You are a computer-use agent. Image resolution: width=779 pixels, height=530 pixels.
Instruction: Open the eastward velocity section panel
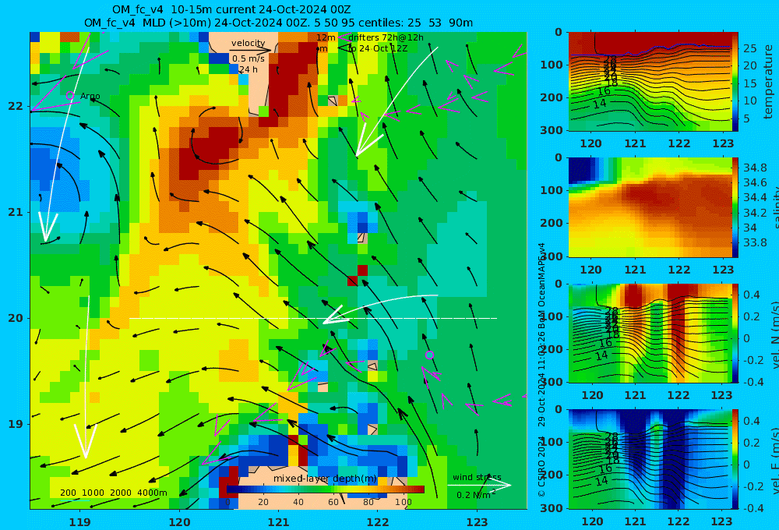[x=650, y=459]
